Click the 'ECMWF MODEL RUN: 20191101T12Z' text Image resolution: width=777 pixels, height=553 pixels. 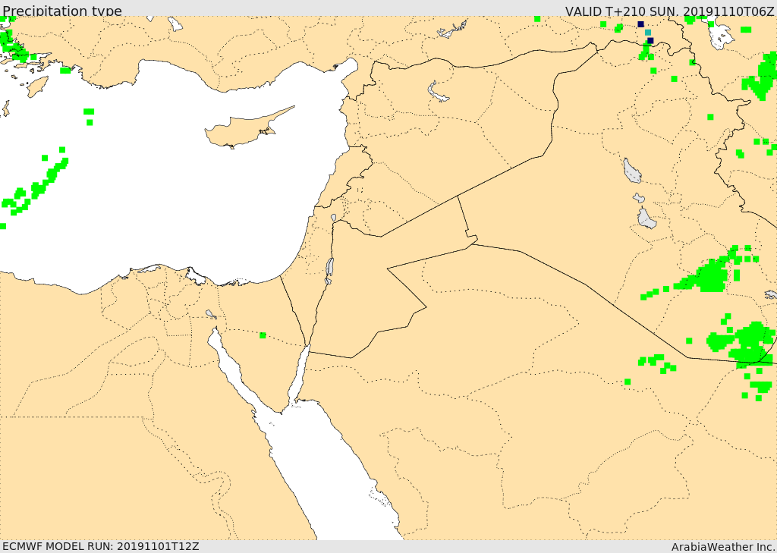pos(101,546)
